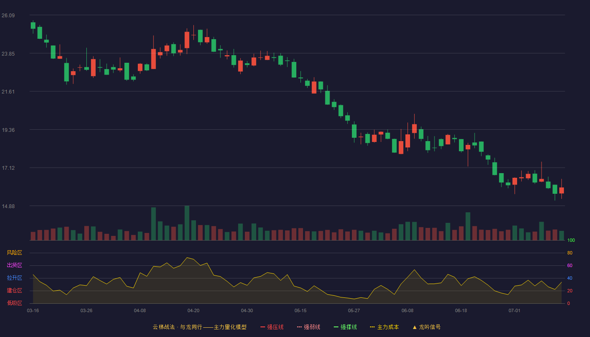Click the orange 80 indicator scale label
Screen dimensions: 590x337
pyautogui.click(x=570, y=253)
